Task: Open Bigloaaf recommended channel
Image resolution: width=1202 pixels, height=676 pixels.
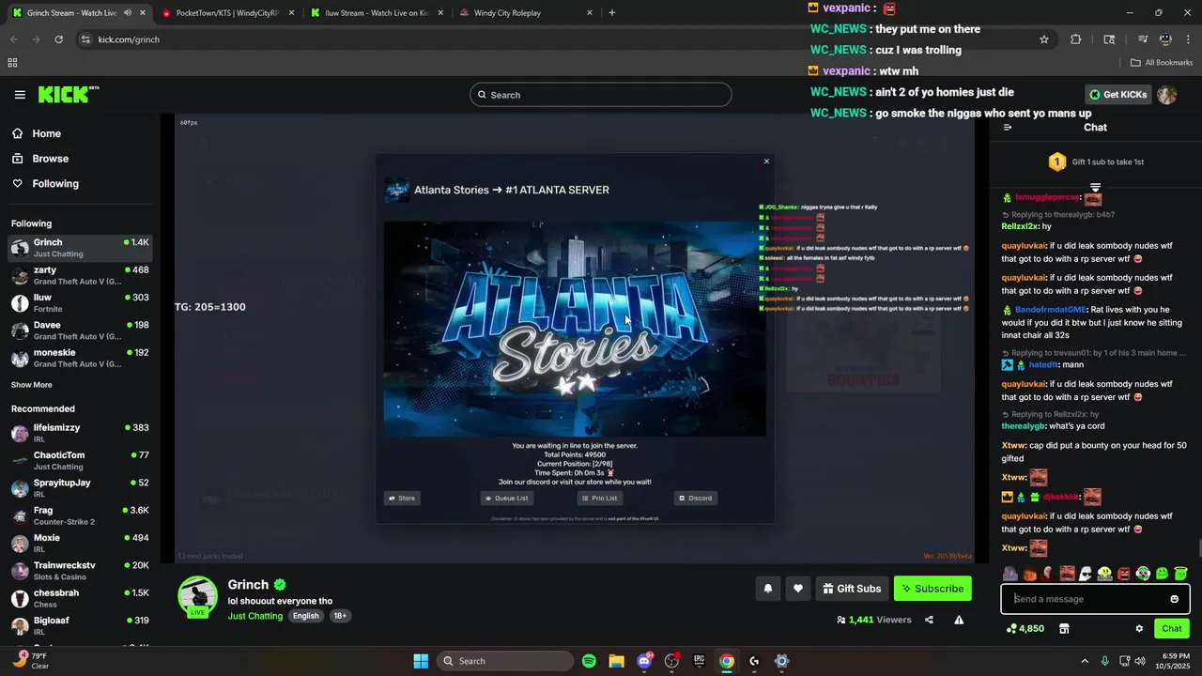Action: point(80,625)
